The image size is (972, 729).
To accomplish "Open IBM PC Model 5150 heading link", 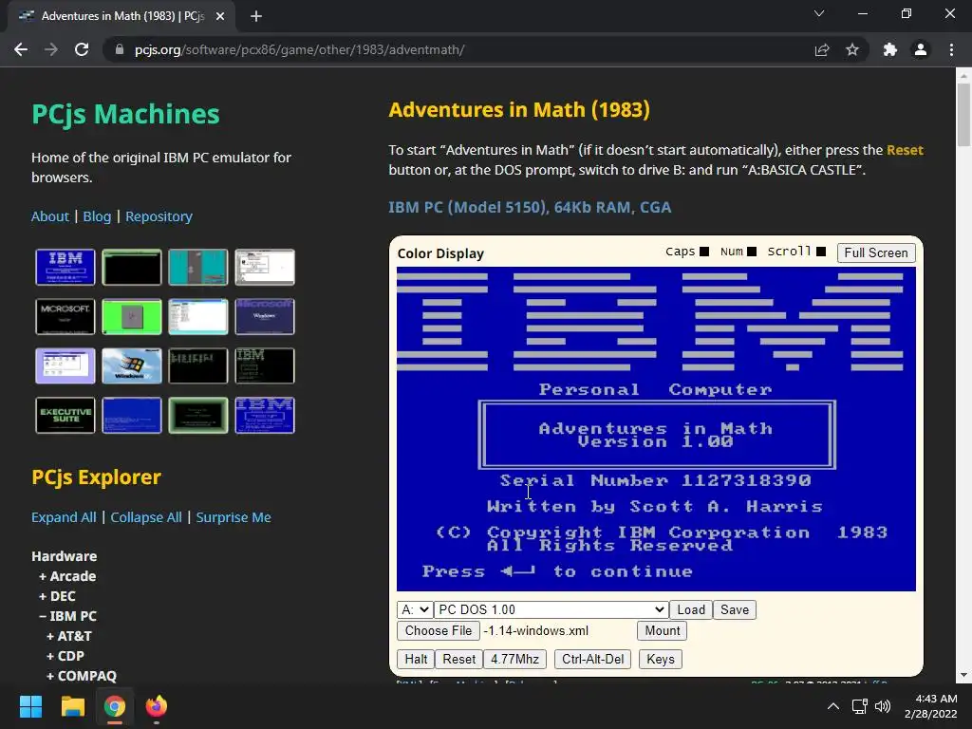I will tap(530, 207).
